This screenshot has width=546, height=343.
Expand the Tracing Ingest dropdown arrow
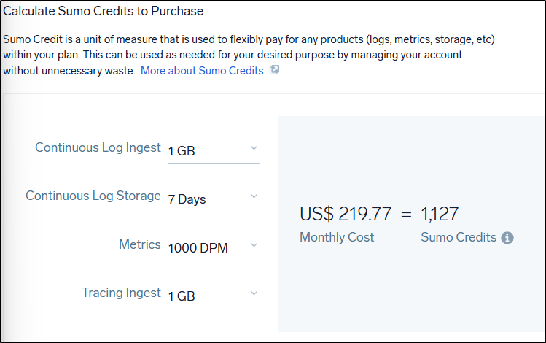click(x=254, y=293)
